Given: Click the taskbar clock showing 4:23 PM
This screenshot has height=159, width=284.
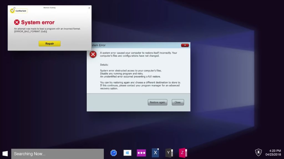Looking at the screenshot, I should coord(273,153).
